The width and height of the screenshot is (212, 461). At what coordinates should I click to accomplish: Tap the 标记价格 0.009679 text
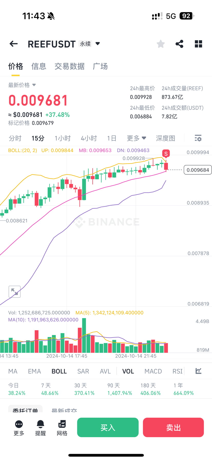point(31,123)
